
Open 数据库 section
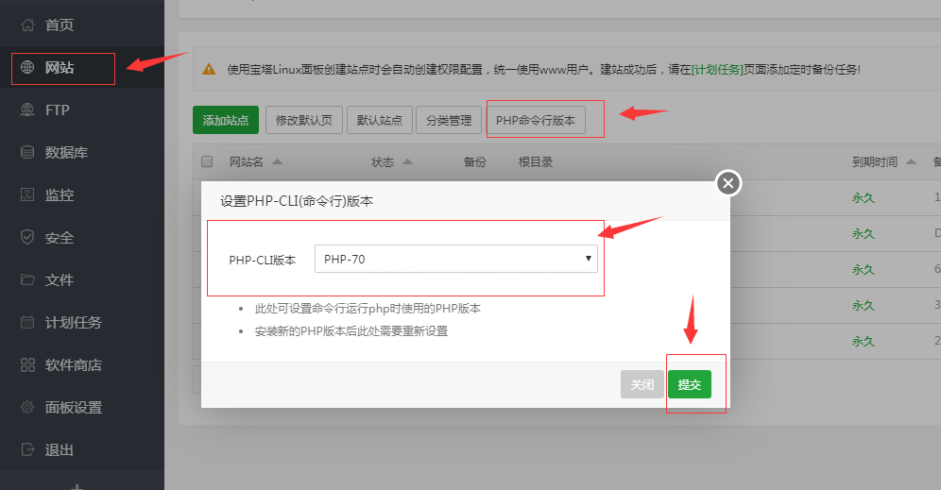[67, 152]
